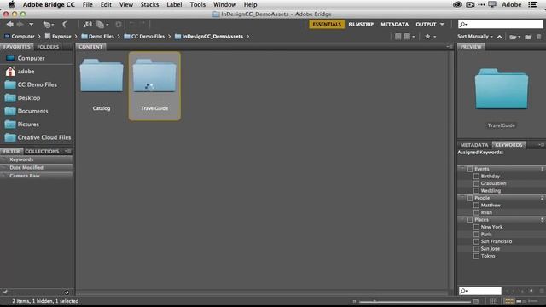Click the thumbnail quality options icon
This screenshot has width=546, height=307.
click(409, 36)
